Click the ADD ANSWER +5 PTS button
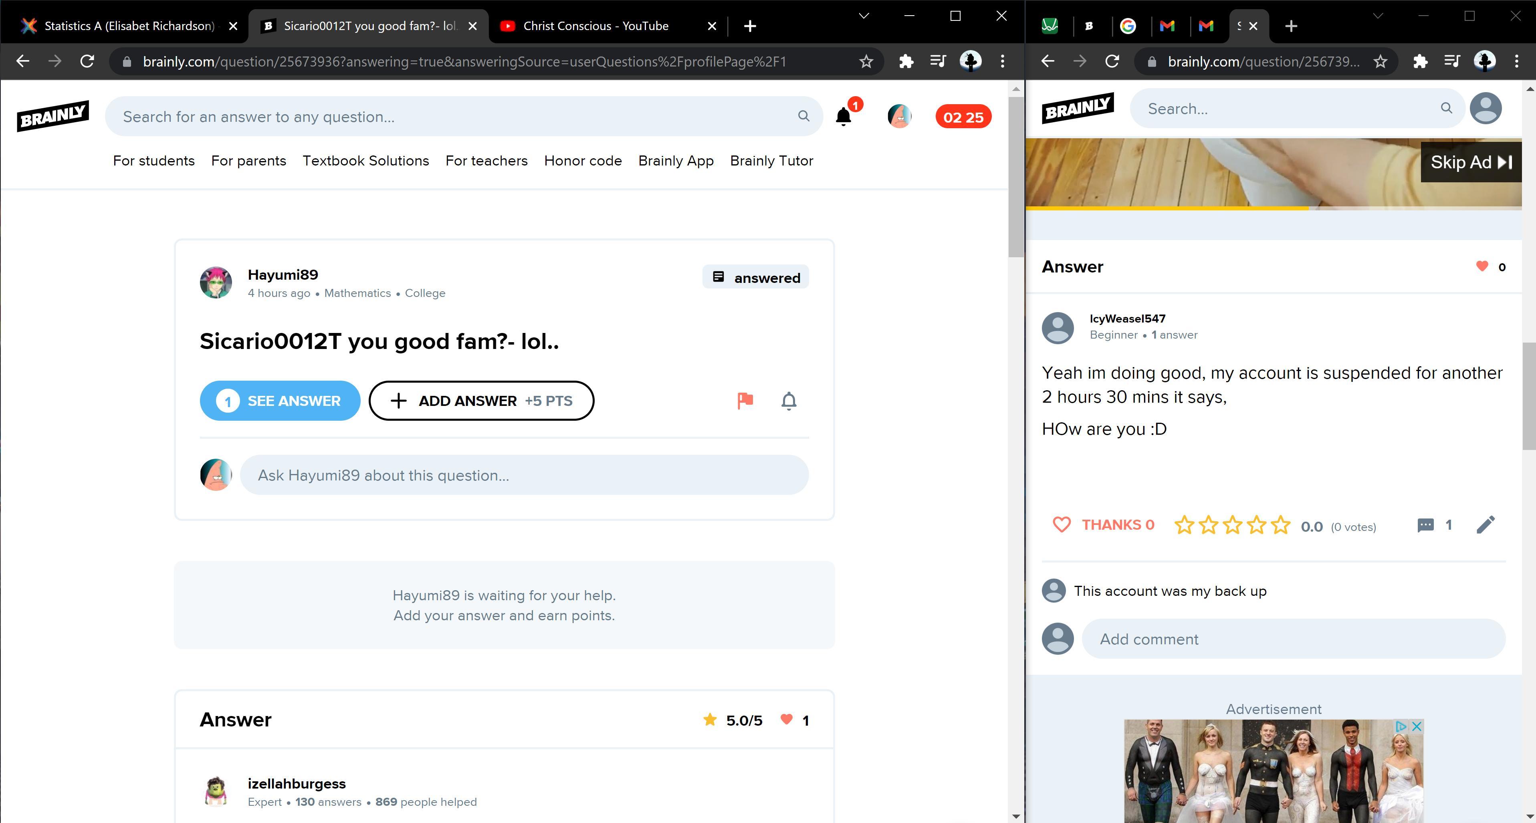Screen dimensions: 1536x823 point(481,401)
